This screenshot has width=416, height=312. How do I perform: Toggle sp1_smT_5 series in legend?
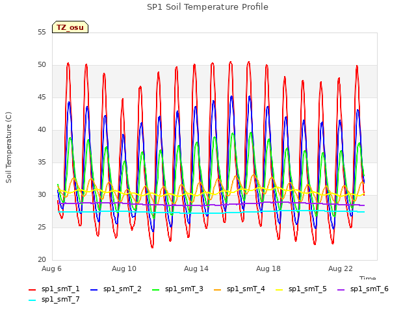coord(301,289)
